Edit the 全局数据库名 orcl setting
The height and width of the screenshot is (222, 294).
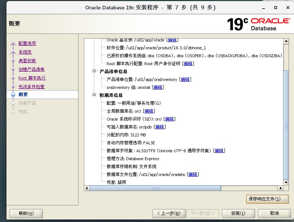149,111
